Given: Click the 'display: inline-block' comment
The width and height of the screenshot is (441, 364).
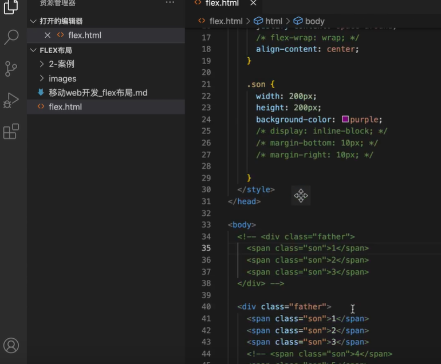Looking at the screenshot, I should click(321, 131).
